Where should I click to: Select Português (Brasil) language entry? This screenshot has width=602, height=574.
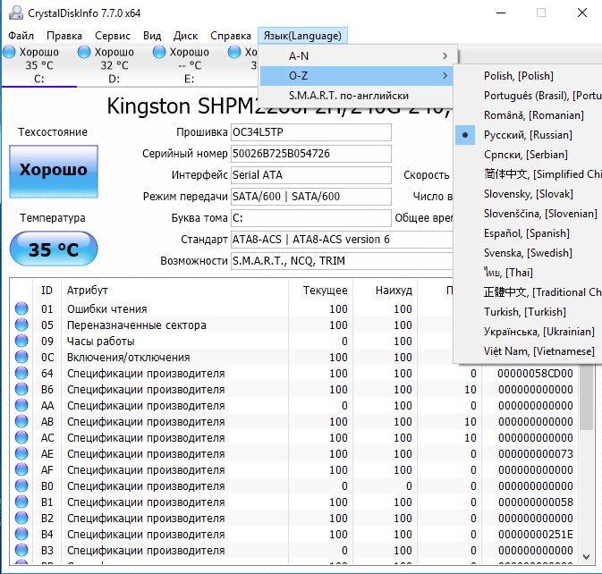point(529,96)
